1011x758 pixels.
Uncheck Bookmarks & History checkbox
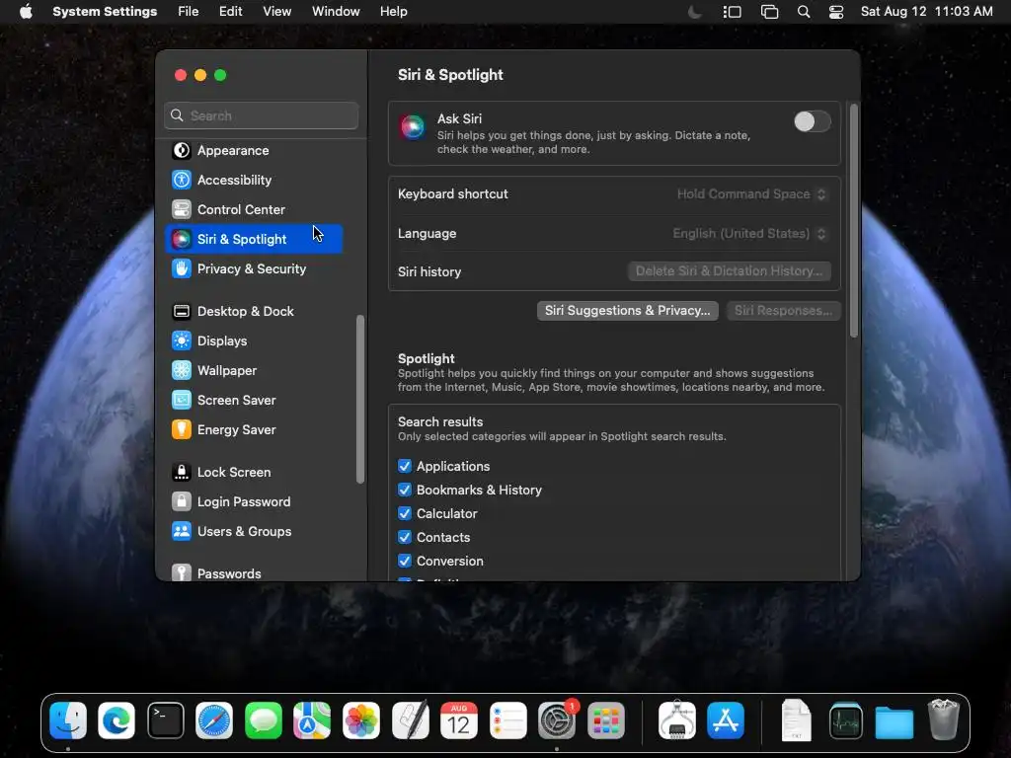404,490
